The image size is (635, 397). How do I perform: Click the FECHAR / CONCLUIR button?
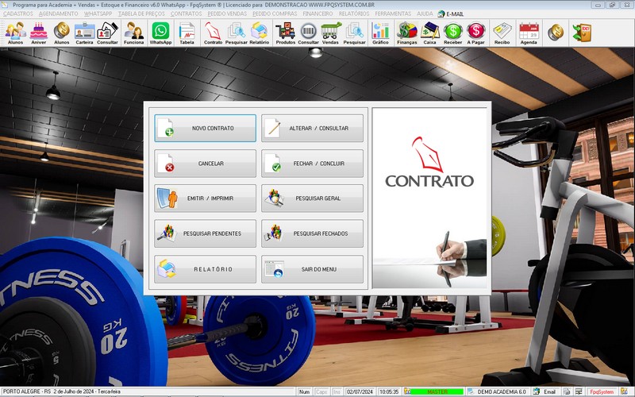coord(312,164)
